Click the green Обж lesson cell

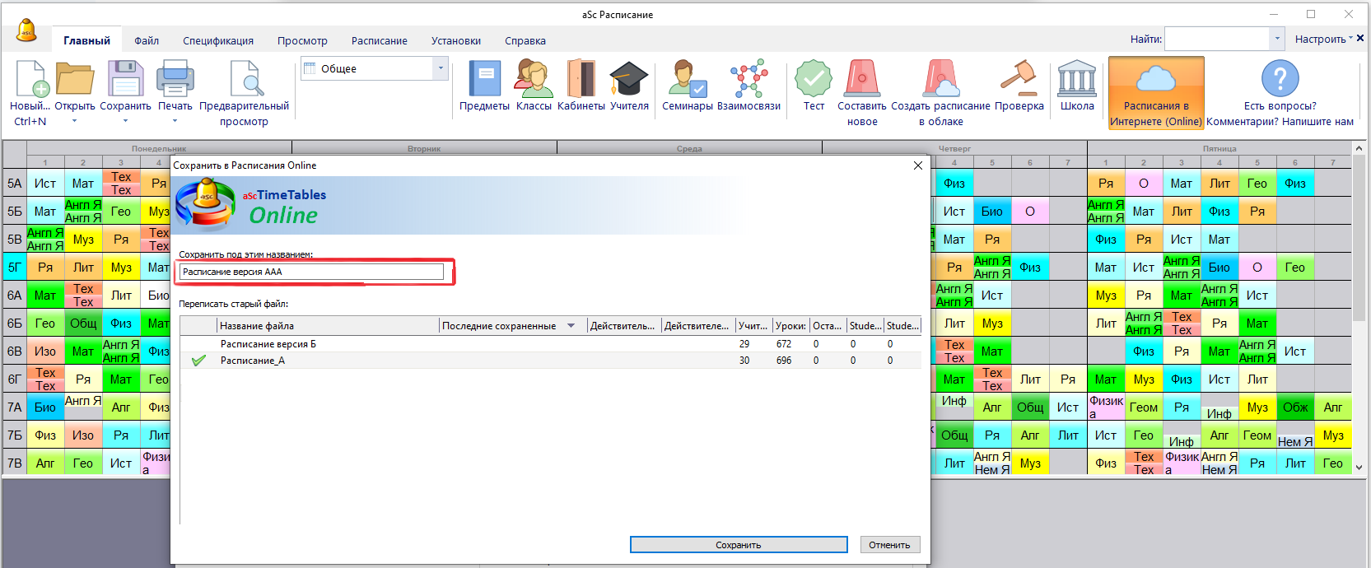pos(1294,407)
